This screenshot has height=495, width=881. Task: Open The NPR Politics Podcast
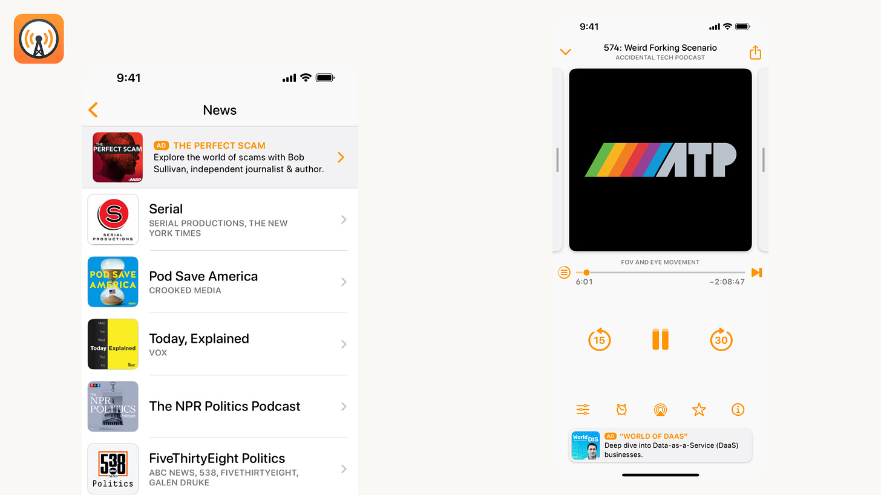[x=220, y=406]
